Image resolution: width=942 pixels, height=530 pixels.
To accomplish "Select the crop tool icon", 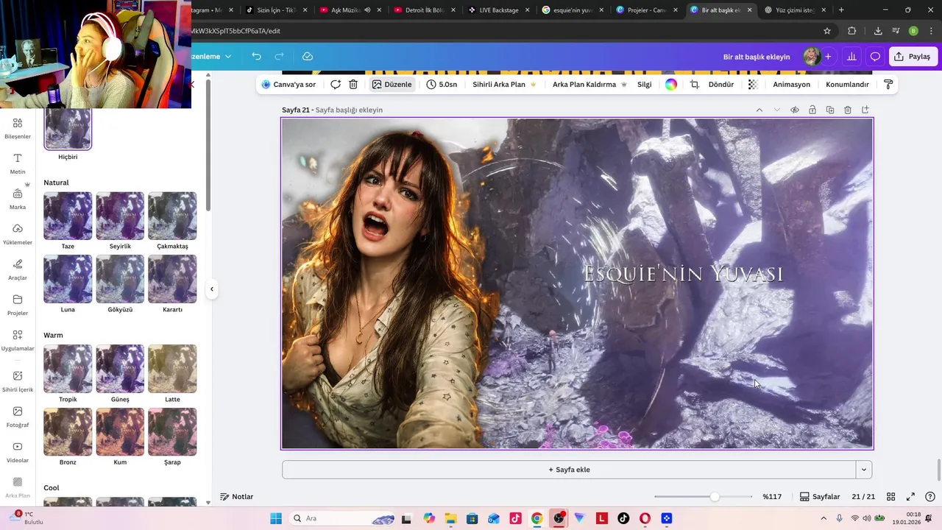I will coord(695,85).
